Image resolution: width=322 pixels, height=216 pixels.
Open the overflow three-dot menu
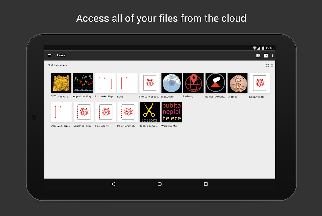coord(272,55)
